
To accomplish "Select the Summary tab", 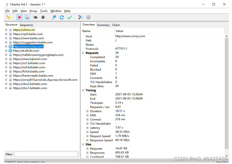I will [103, 25].
